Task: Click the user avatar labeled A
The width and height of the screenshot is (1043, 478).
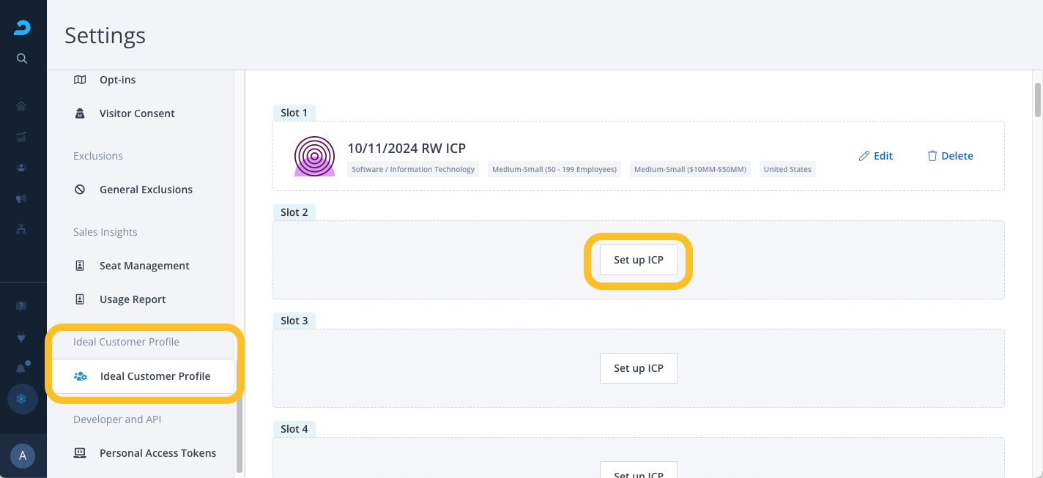Action: pyautogui.click(x=22, y=455)
